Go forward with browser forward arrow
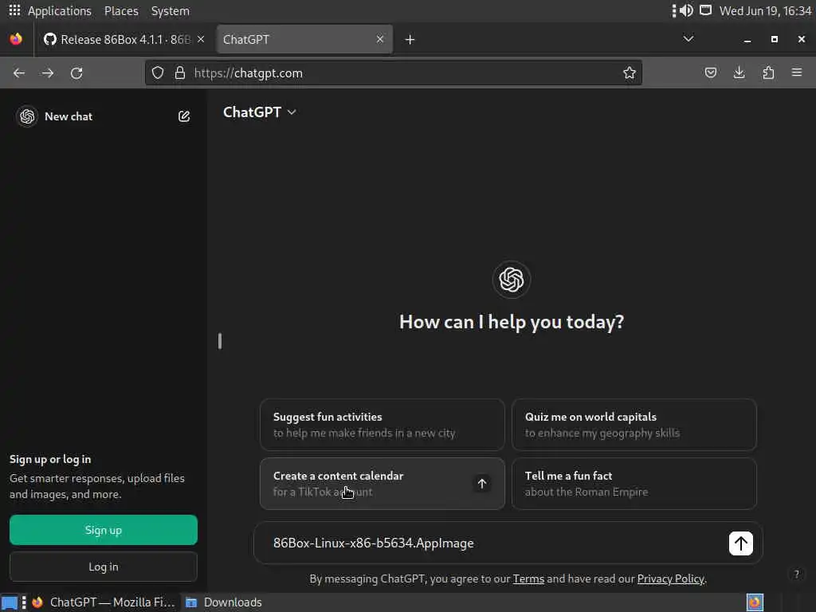 point(48,73)
